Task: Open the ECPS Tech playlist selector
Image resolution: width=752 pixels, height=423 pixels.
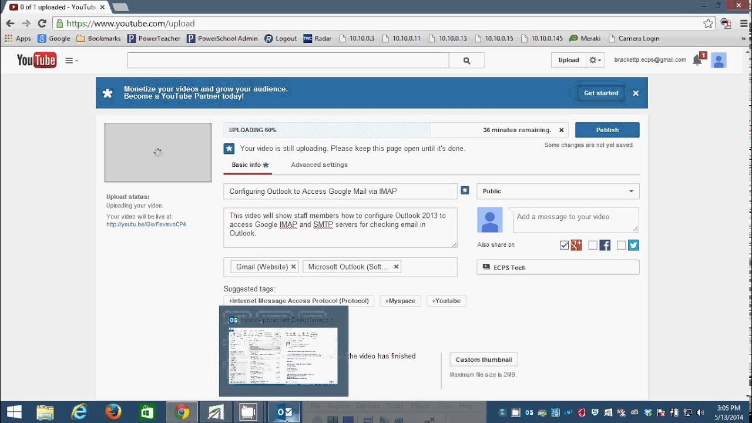Action: point(558,267)
